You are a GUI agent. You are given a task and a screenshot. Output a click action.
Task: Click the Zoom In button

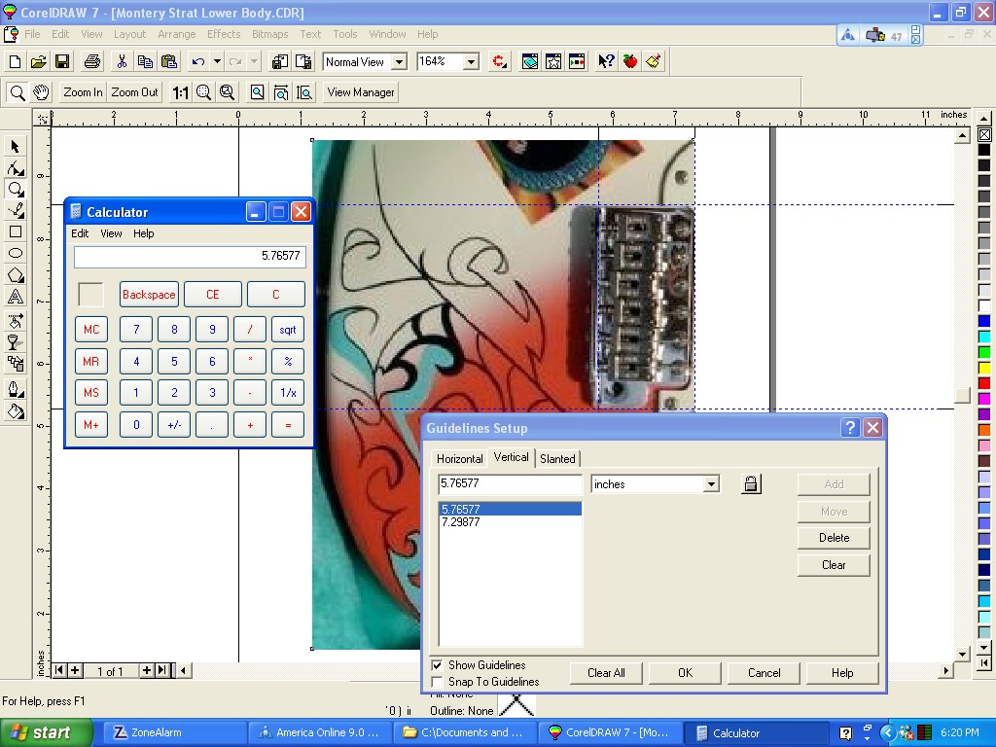click(83, 92)
